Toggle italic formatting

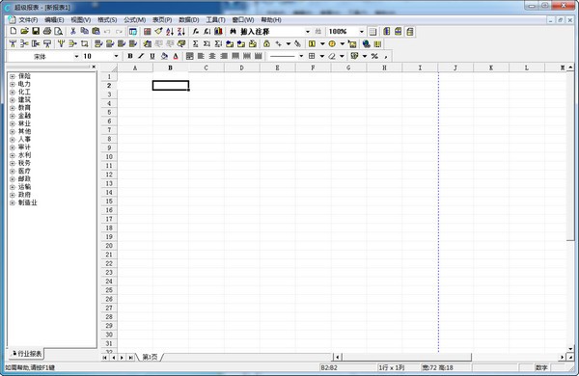(x=141, y=56)
